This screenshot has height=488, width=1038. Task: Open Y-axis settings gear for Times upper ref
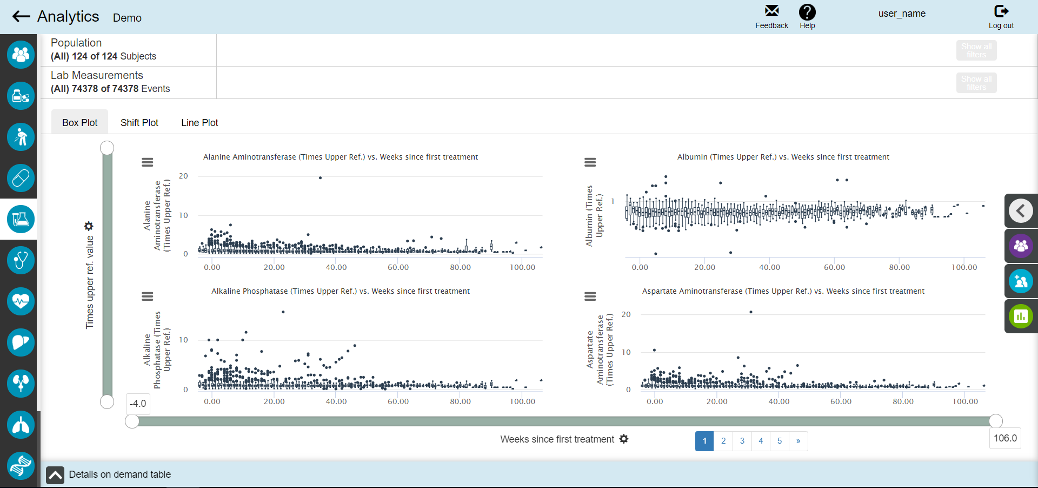(x=89, y=226)
